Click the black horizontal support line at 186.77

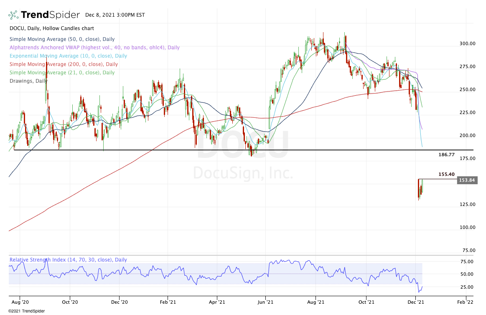[244, 150]
